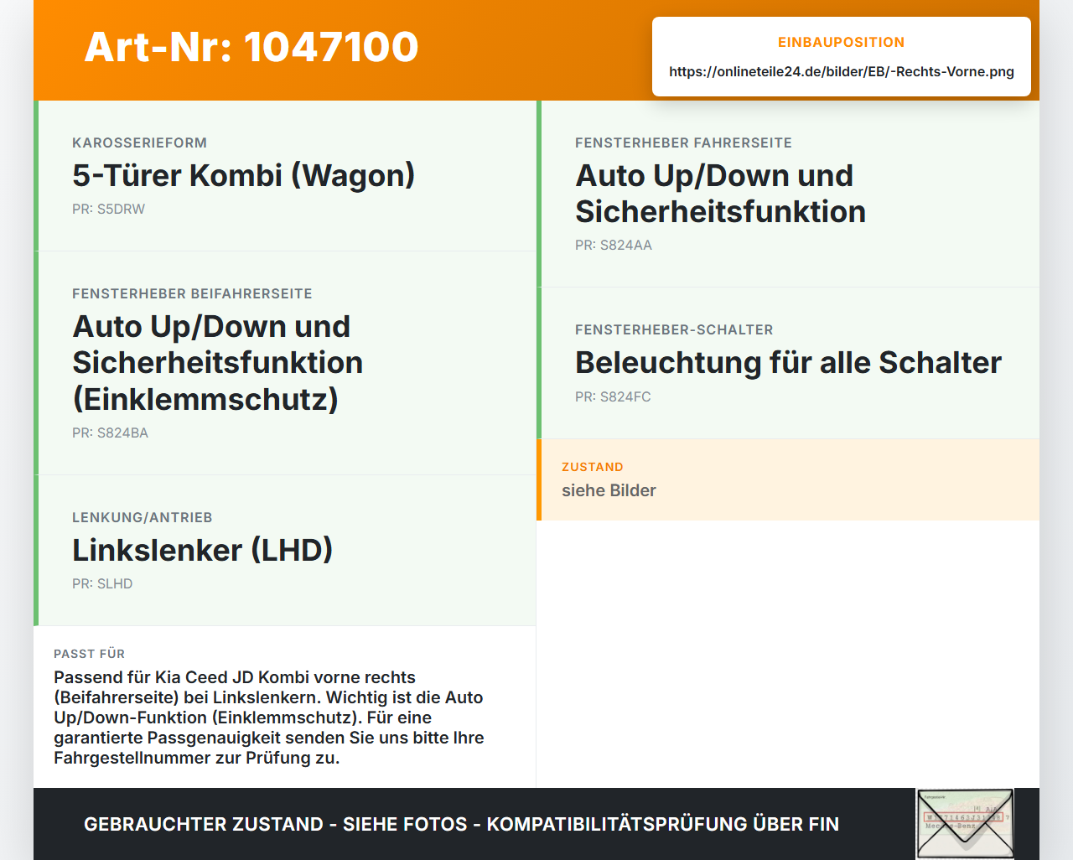This screenshot has width=1073, height=860.
Task: Open the Rechts-Vorne.png image URL
Action: tap(842, 72)
